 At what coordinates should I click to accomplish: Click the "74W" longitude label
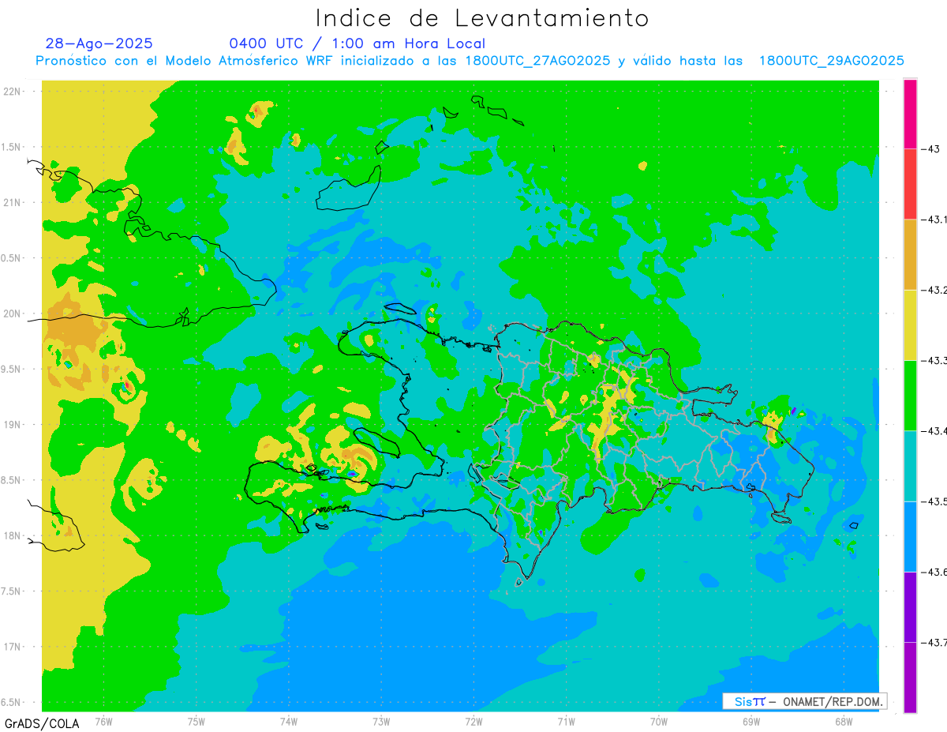[288, 721]
